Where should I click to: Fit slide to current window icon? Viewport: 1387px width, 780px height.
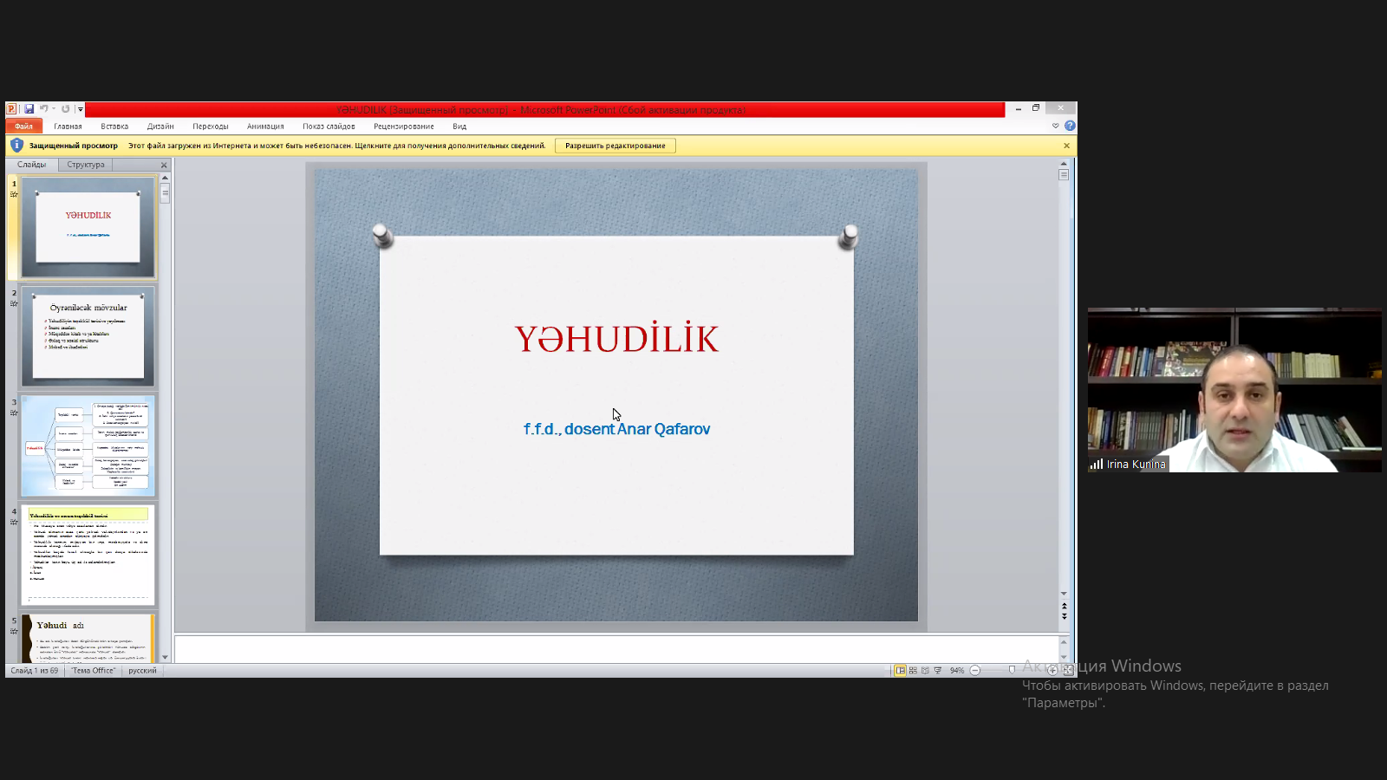coord(1068,671)
